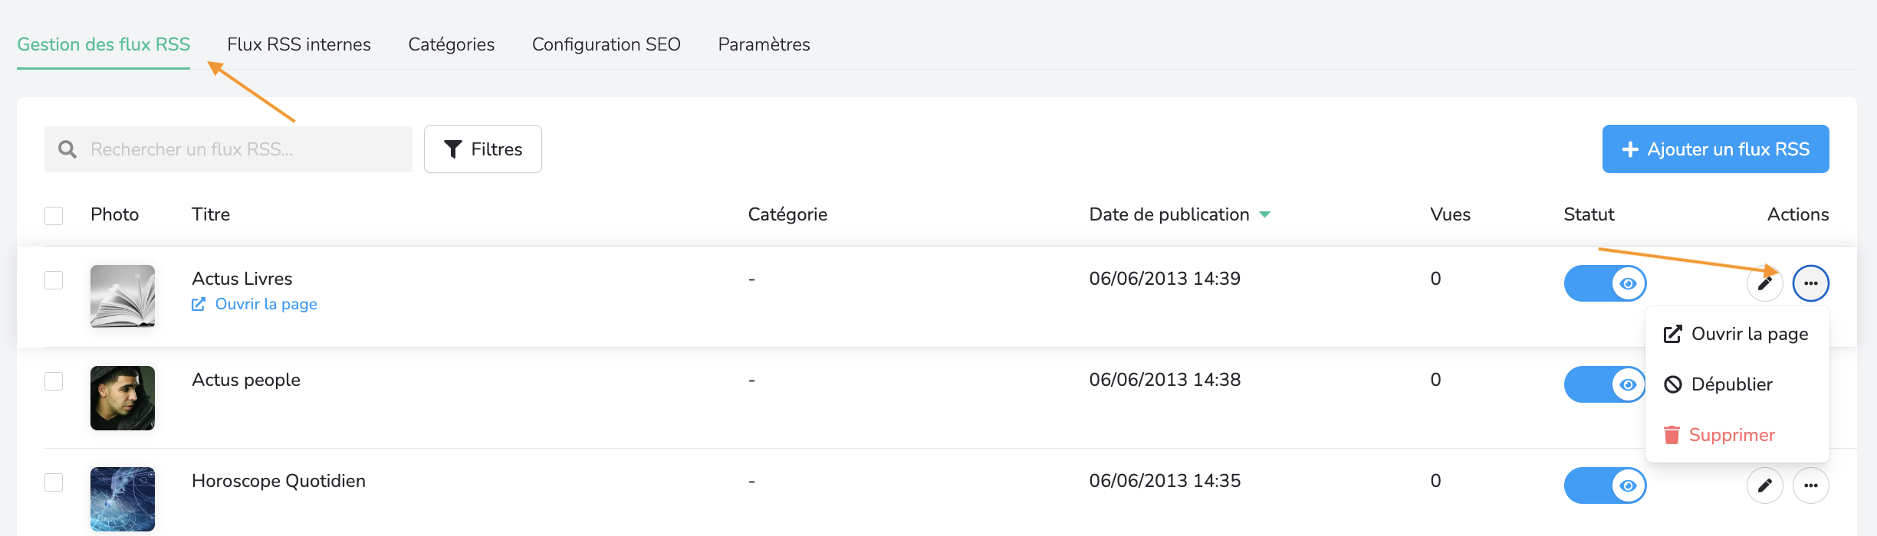This screenshot has width=1877, height=536.
Task: Open more actions for Horoscope Quotidien
Action: 1810,485
